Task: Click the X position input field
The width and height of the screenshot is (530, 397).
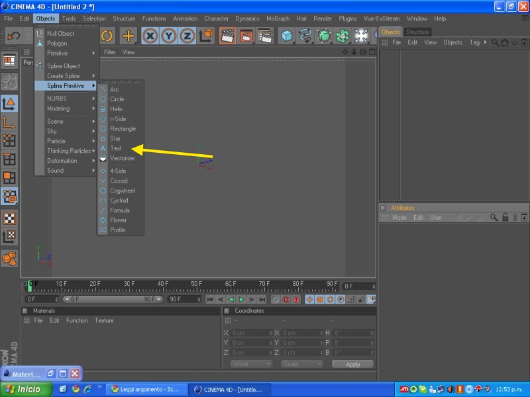Action: [x=252, y=333]
